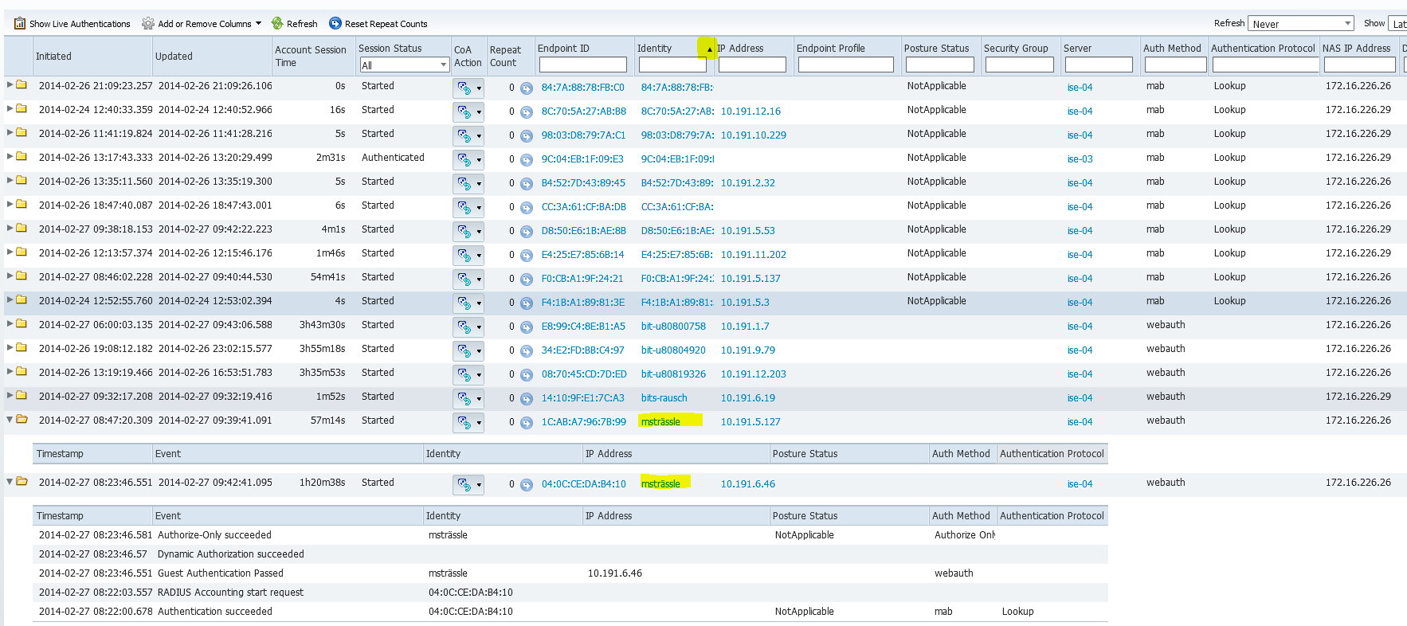The height and width of the screenshot is (626, 1407).
Task: Sort by the Auth Method column header
Action: [1172, 49]
